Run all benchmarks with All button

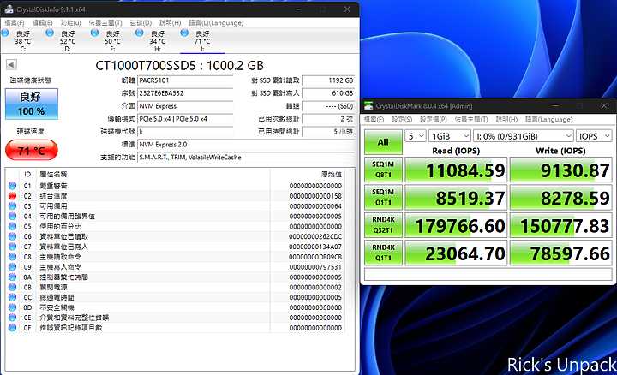click(383, 142)
